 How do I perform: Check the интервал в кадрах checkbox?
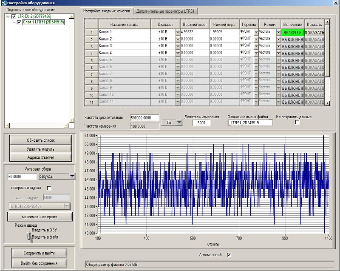49,188
